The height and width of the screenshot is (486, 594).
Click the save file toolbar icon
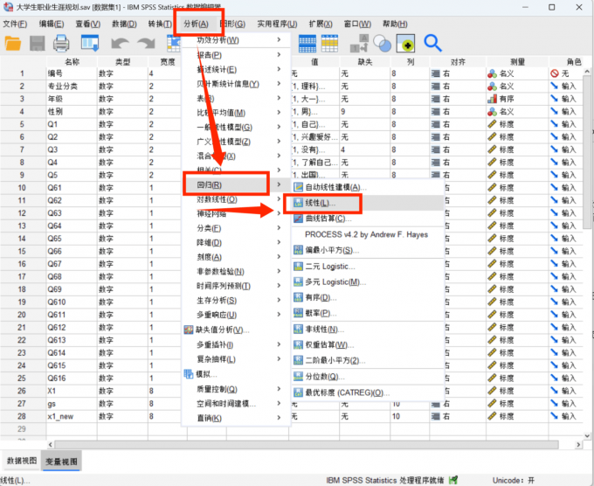click(x=37, y=43)
